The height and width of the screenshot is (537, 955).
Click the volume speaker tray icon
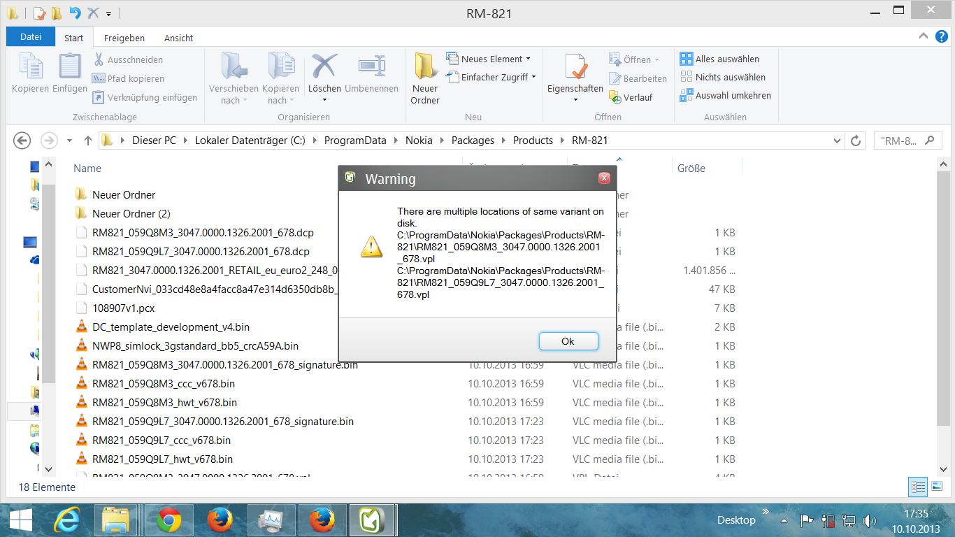click(x=869, y=520)
